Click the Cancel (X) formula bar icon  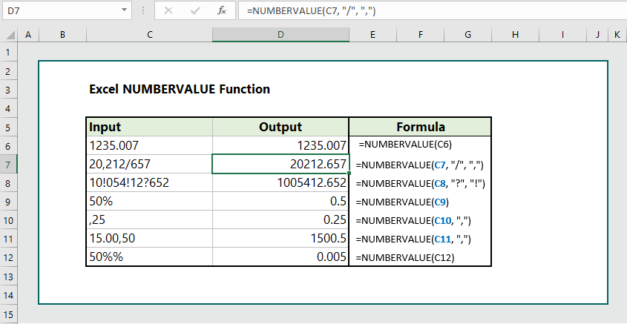point(168,11)
